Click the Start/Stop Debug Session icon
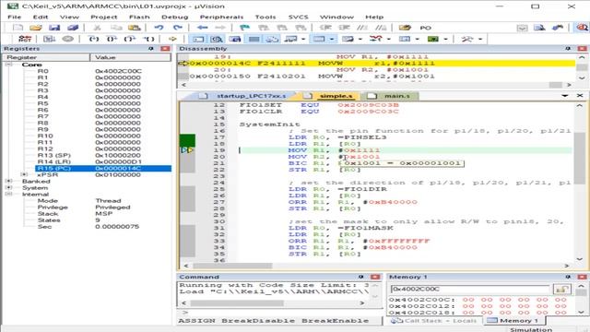Viewport: 590px width, 332px height. (x=582, y=28)
